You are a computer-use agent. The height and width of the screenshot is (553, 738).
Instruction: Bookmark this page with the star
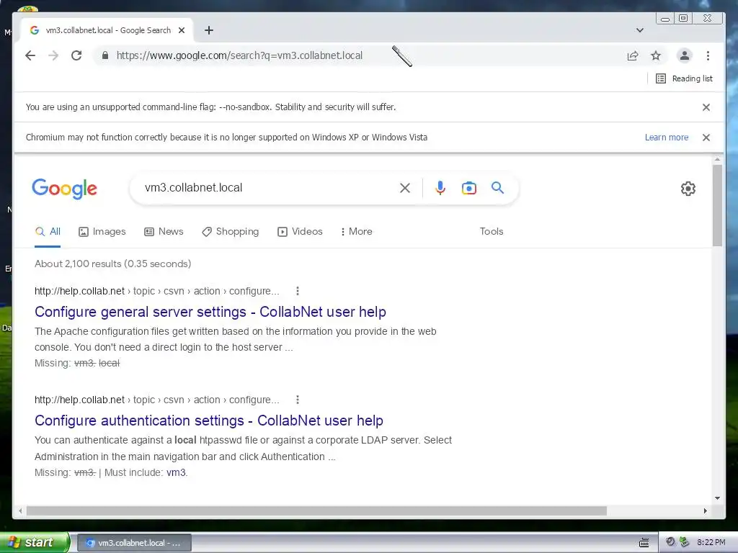click(656, 56)
